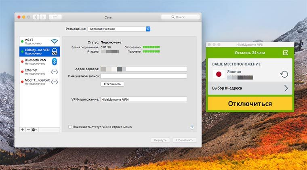Select HideMy.name VPN network service
Image resolution: width=307 pixels, height=170 pixels.
pyautogui.click(x=40, y=51)
